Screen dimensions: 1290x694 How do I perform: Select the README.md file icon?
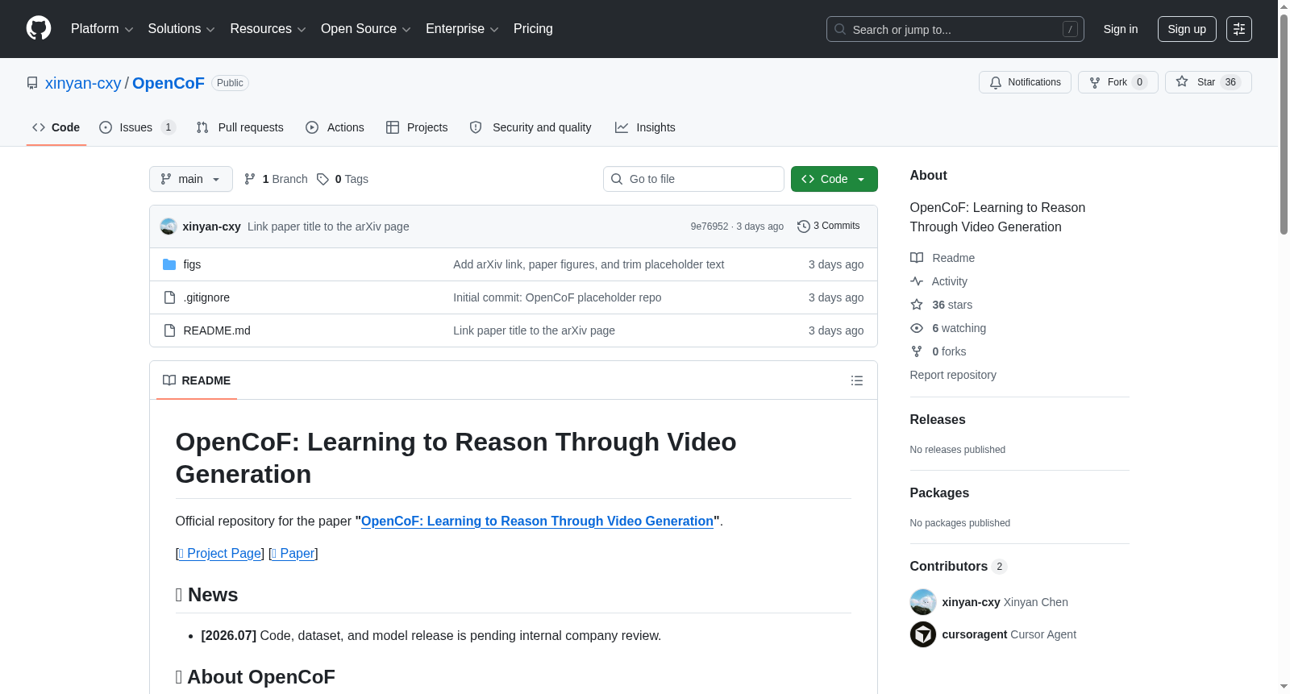coord(169,330)
